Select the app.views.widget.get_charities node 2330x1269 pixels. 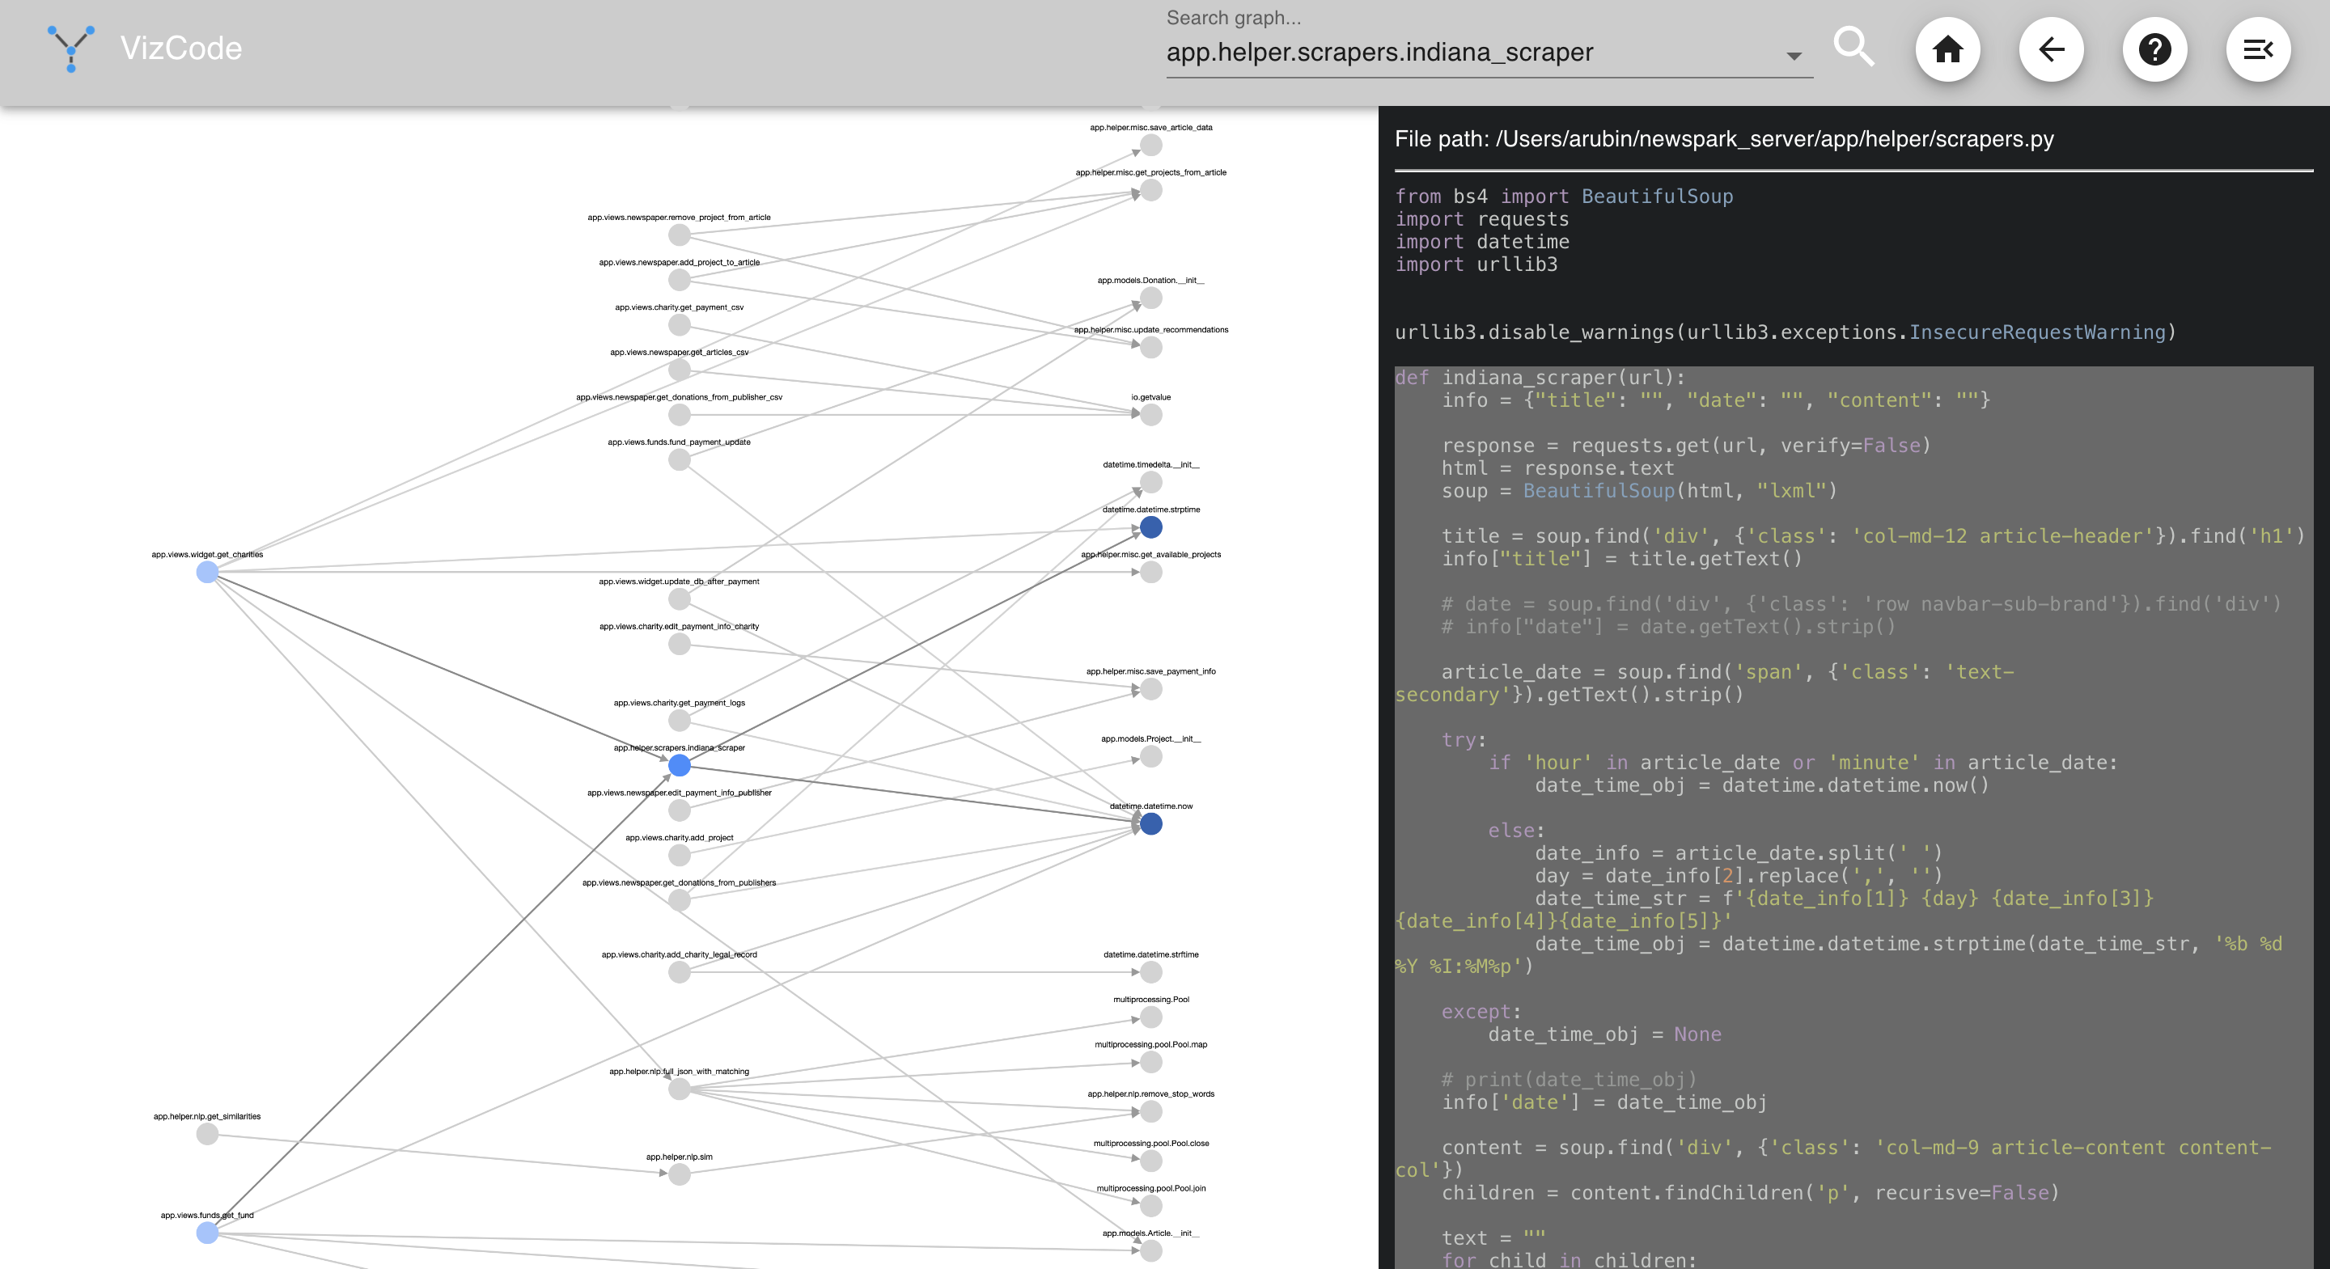(x=207, y=572)
